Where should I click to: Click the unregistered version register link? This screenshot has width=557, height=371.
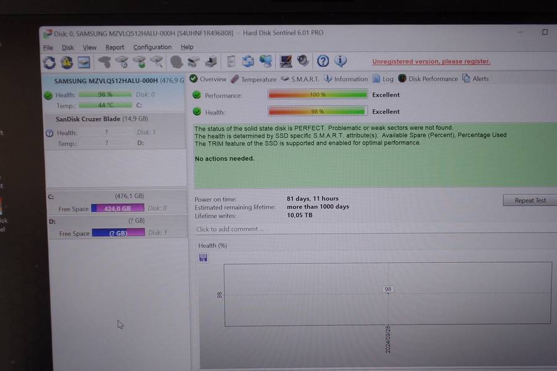point(431,61)
